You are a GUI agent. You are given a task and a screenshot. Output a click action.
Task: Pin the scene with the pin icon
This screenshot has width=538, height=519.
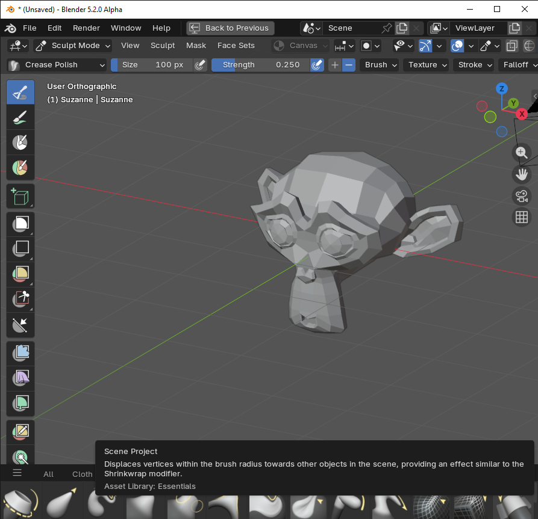pyautogui.click(x=387, y=28)
